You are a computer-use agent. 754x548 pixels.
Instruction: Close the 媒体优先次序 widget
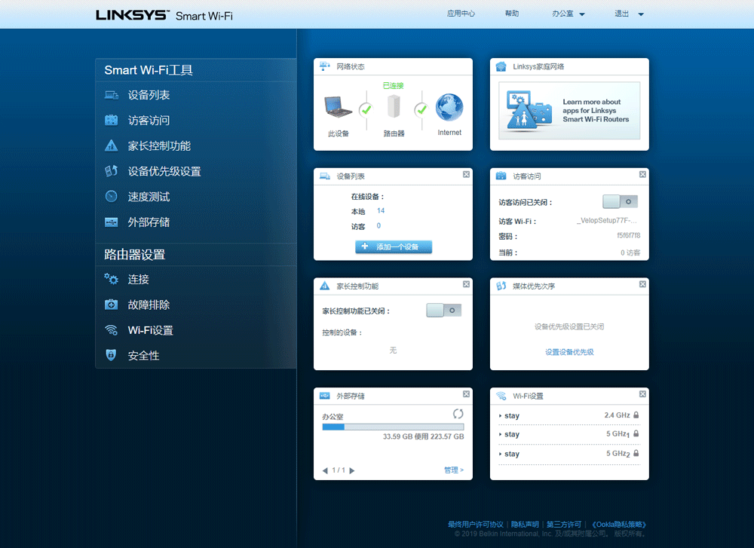pyautogui.click(x=642, y=284)
